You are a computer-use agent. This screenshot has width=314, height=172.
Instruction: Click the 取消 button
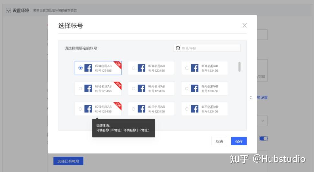click(219, 141)
